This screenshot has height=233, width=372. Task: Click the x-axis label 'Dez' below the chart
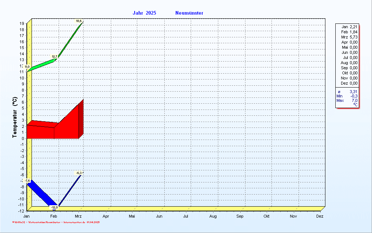click(320, 216)
